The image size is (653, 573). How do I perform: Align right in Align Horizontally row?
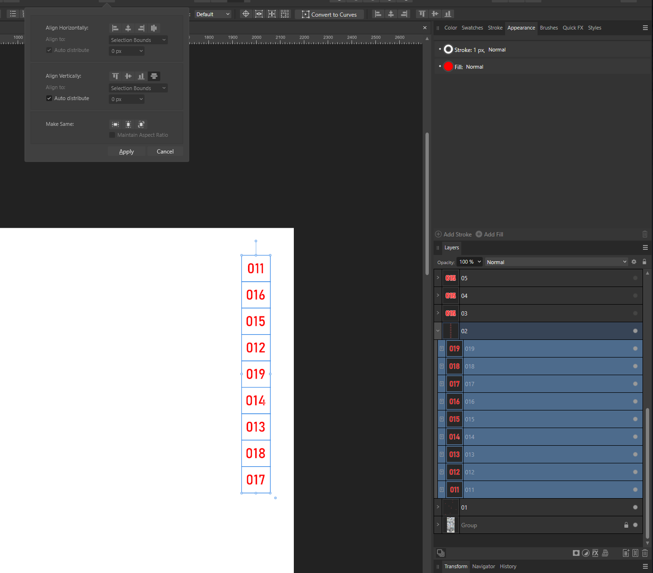tap(141, 28)
